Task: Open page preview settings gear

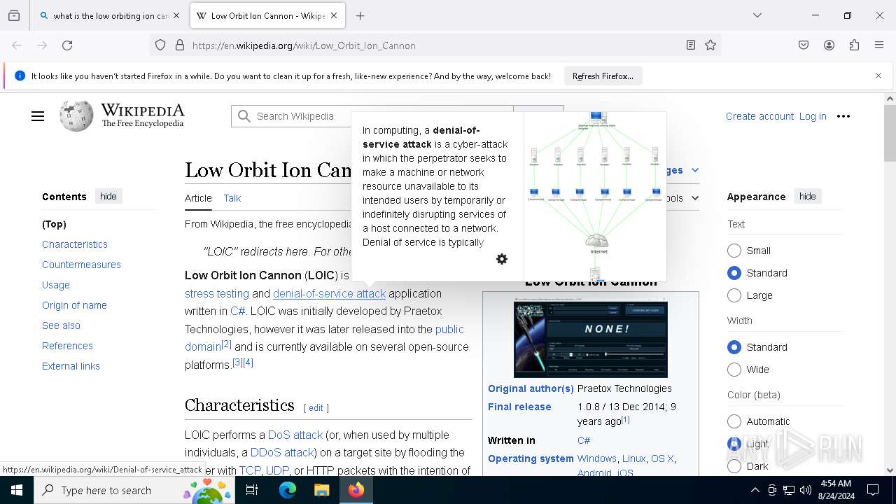Action: tap(502, 259)
